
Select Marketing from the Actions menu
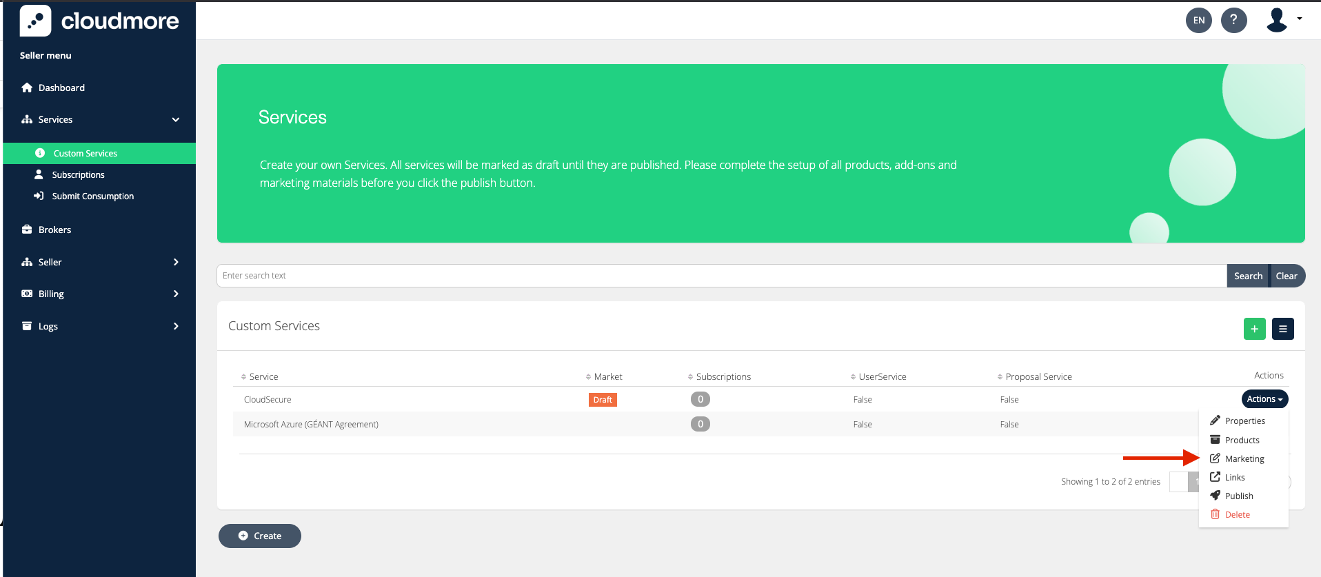tap(1244, 458)
